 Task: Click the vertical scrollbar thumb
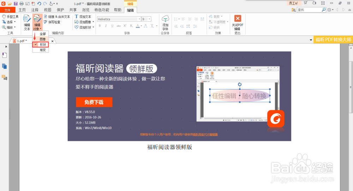pyautogui.click(x=351, y=86)
